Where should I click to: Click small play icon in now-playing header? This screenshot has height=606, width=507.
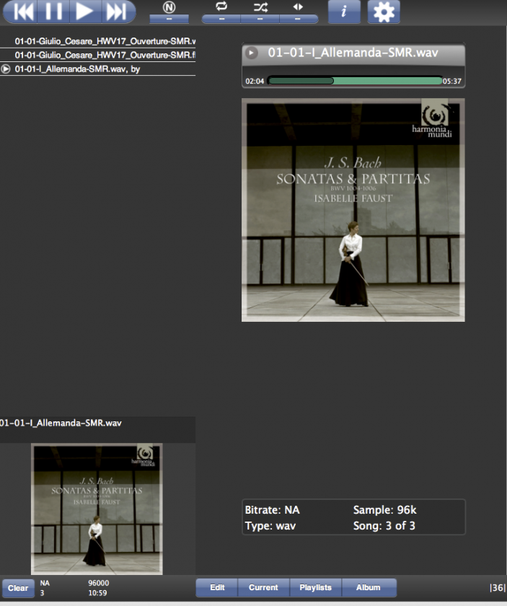point(252,53)
